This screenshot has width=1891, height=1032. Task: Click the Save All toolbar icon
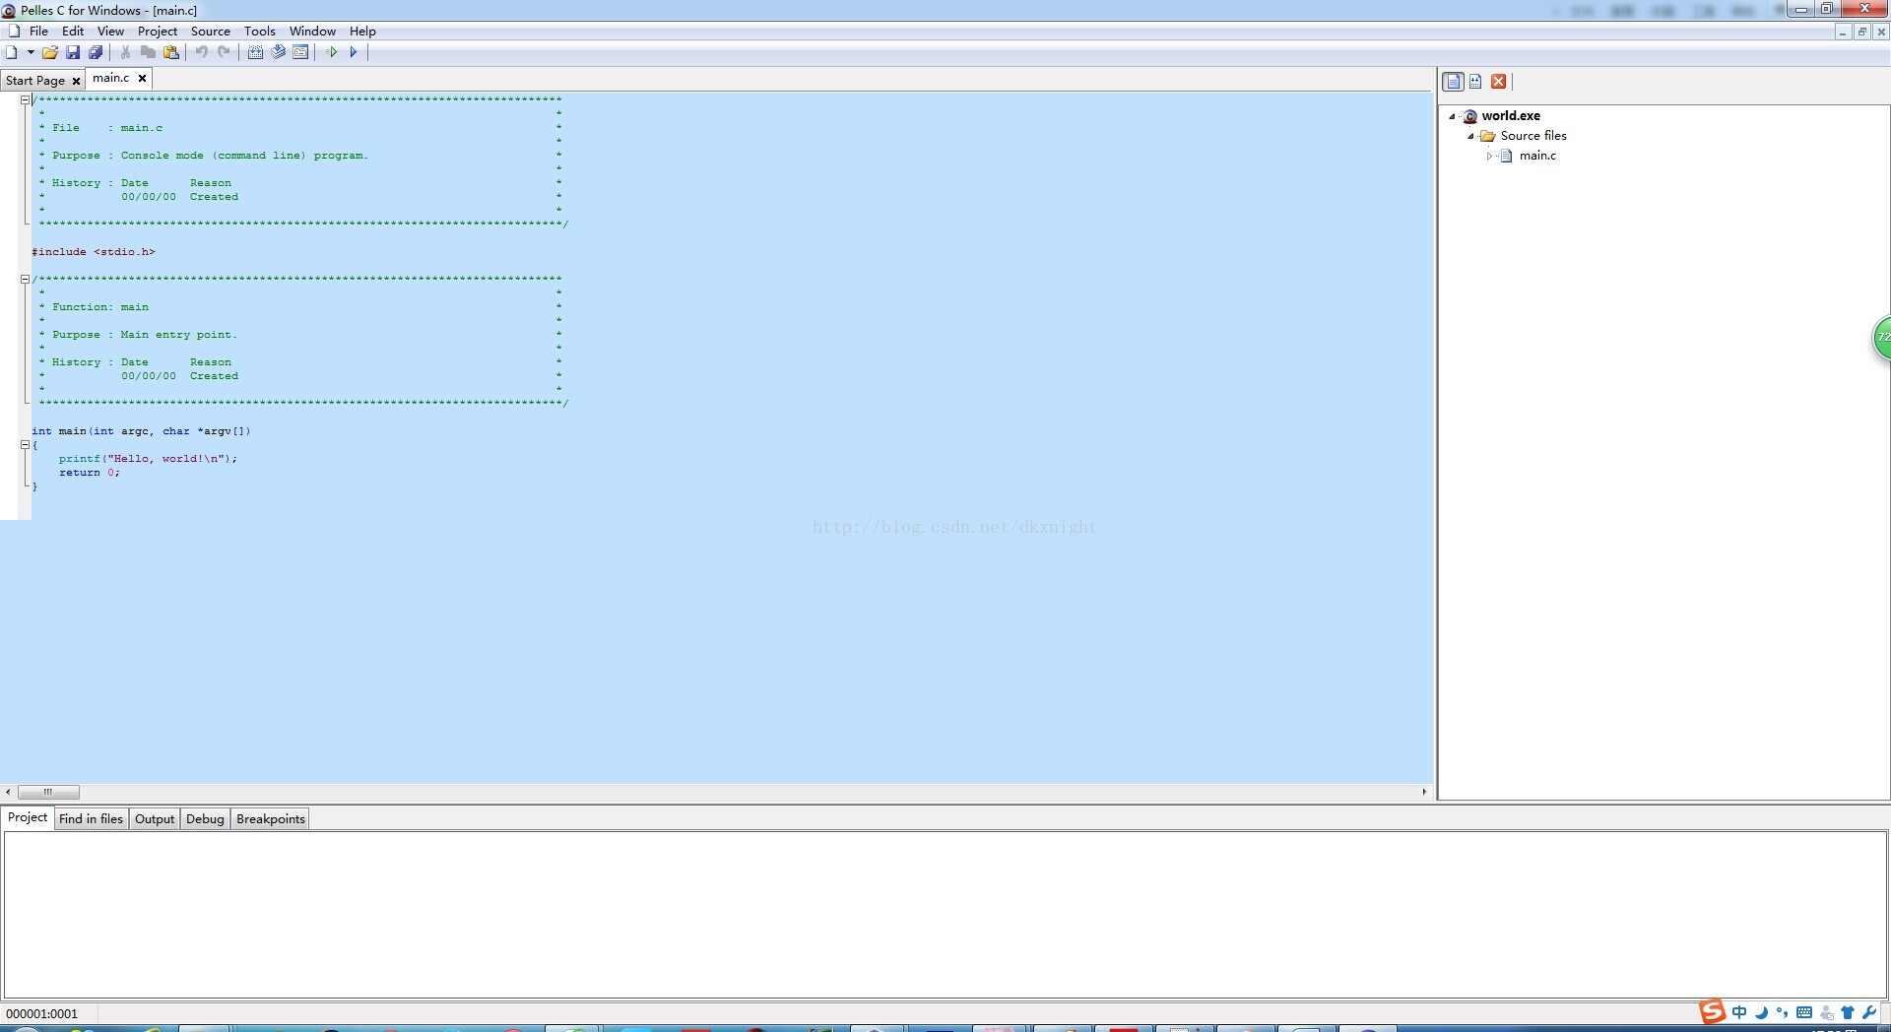[96, 52]
